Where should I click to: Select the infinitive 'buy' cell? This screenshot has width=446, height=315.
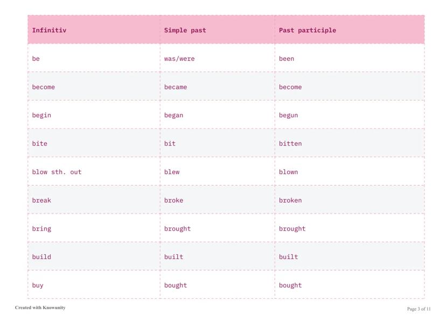click(x=38, y=285)
